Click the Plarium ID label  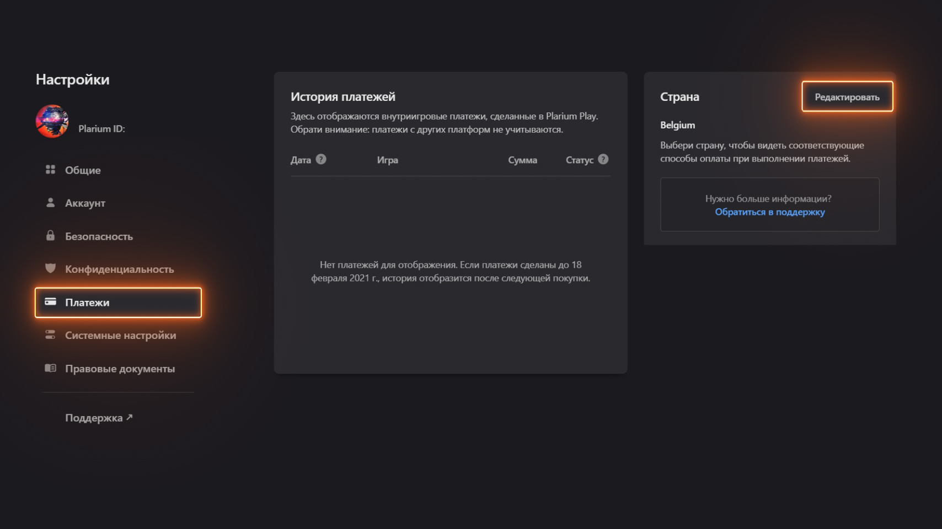pos(101,128)
